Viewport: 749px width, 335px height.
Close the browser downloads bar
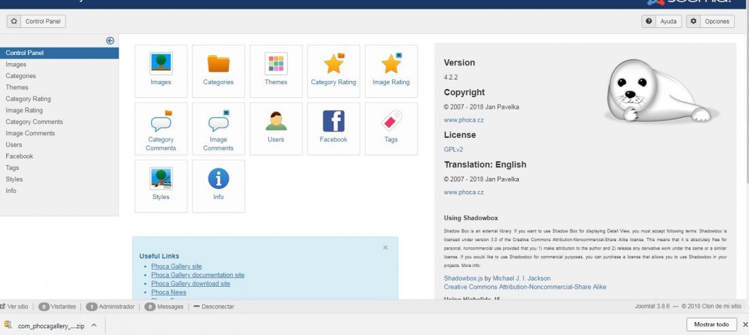(745, 325)
